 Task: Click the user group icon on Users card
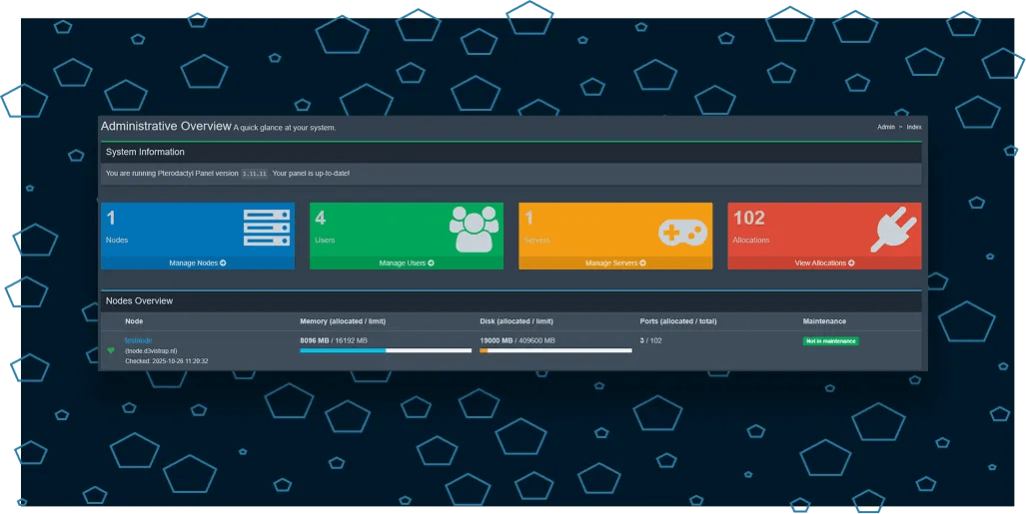click(474, 230)
